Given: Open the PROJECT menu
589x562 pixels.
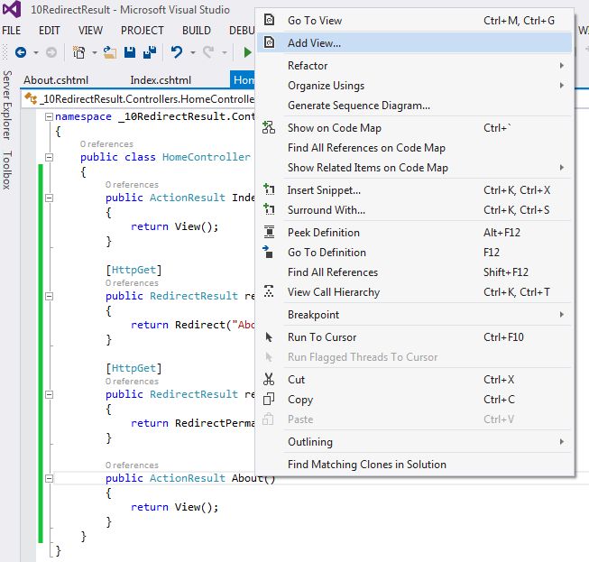Looking at the screenshot, I should click(143, 30).
